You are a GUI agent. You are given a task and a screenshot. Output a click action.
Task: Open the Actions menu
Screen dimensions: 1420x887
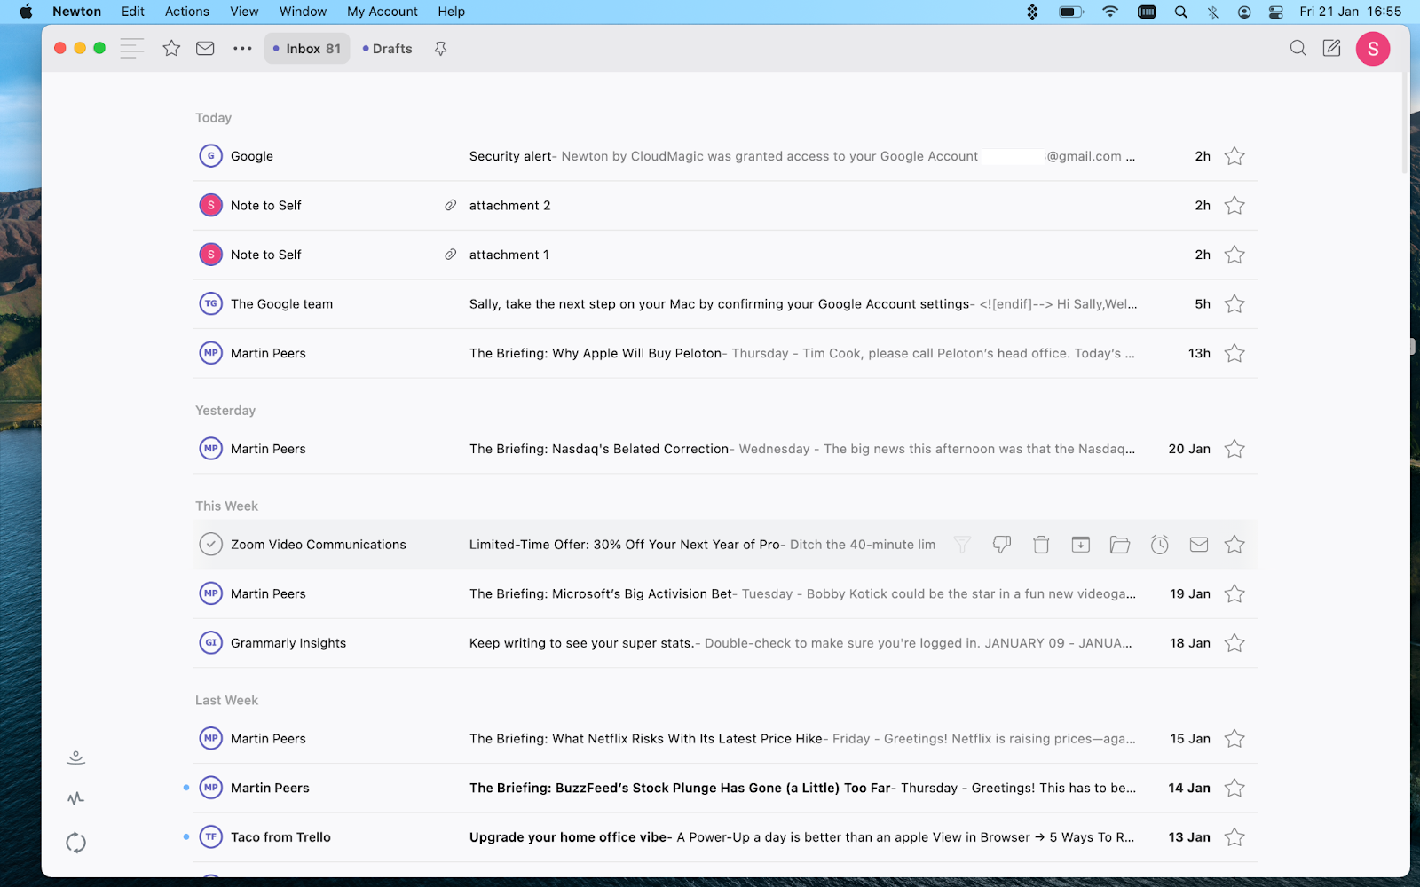click(x=187, y=12)
